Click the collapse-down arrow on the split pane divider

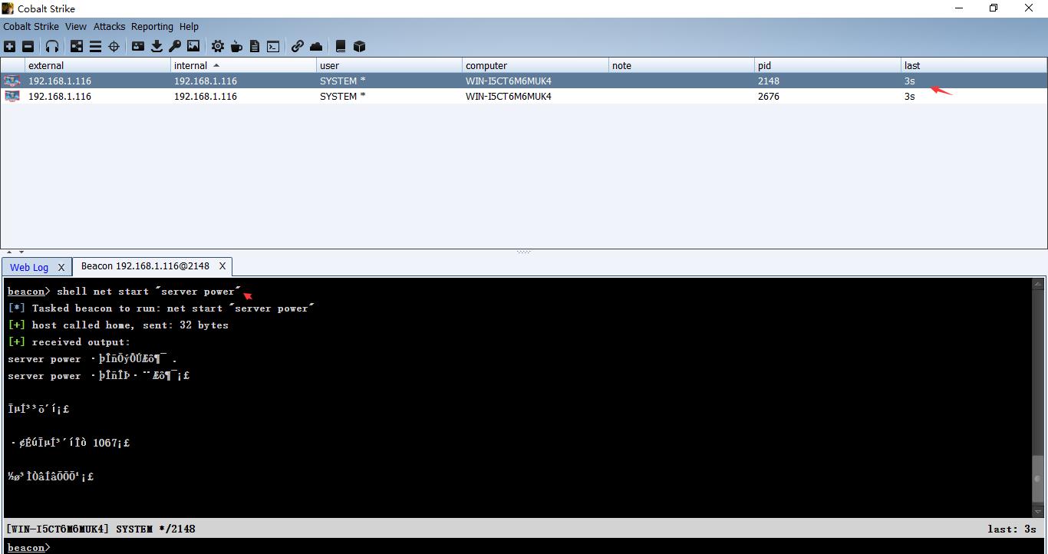[x=21, y=252]
